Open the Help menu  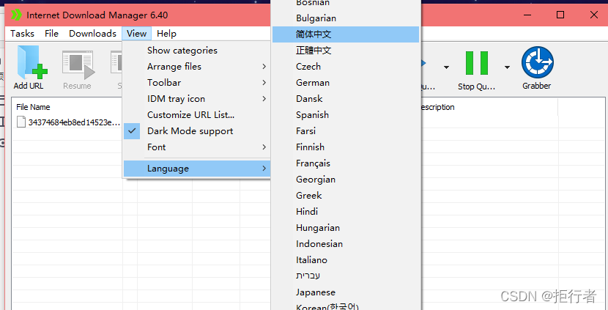pos(167,34)
